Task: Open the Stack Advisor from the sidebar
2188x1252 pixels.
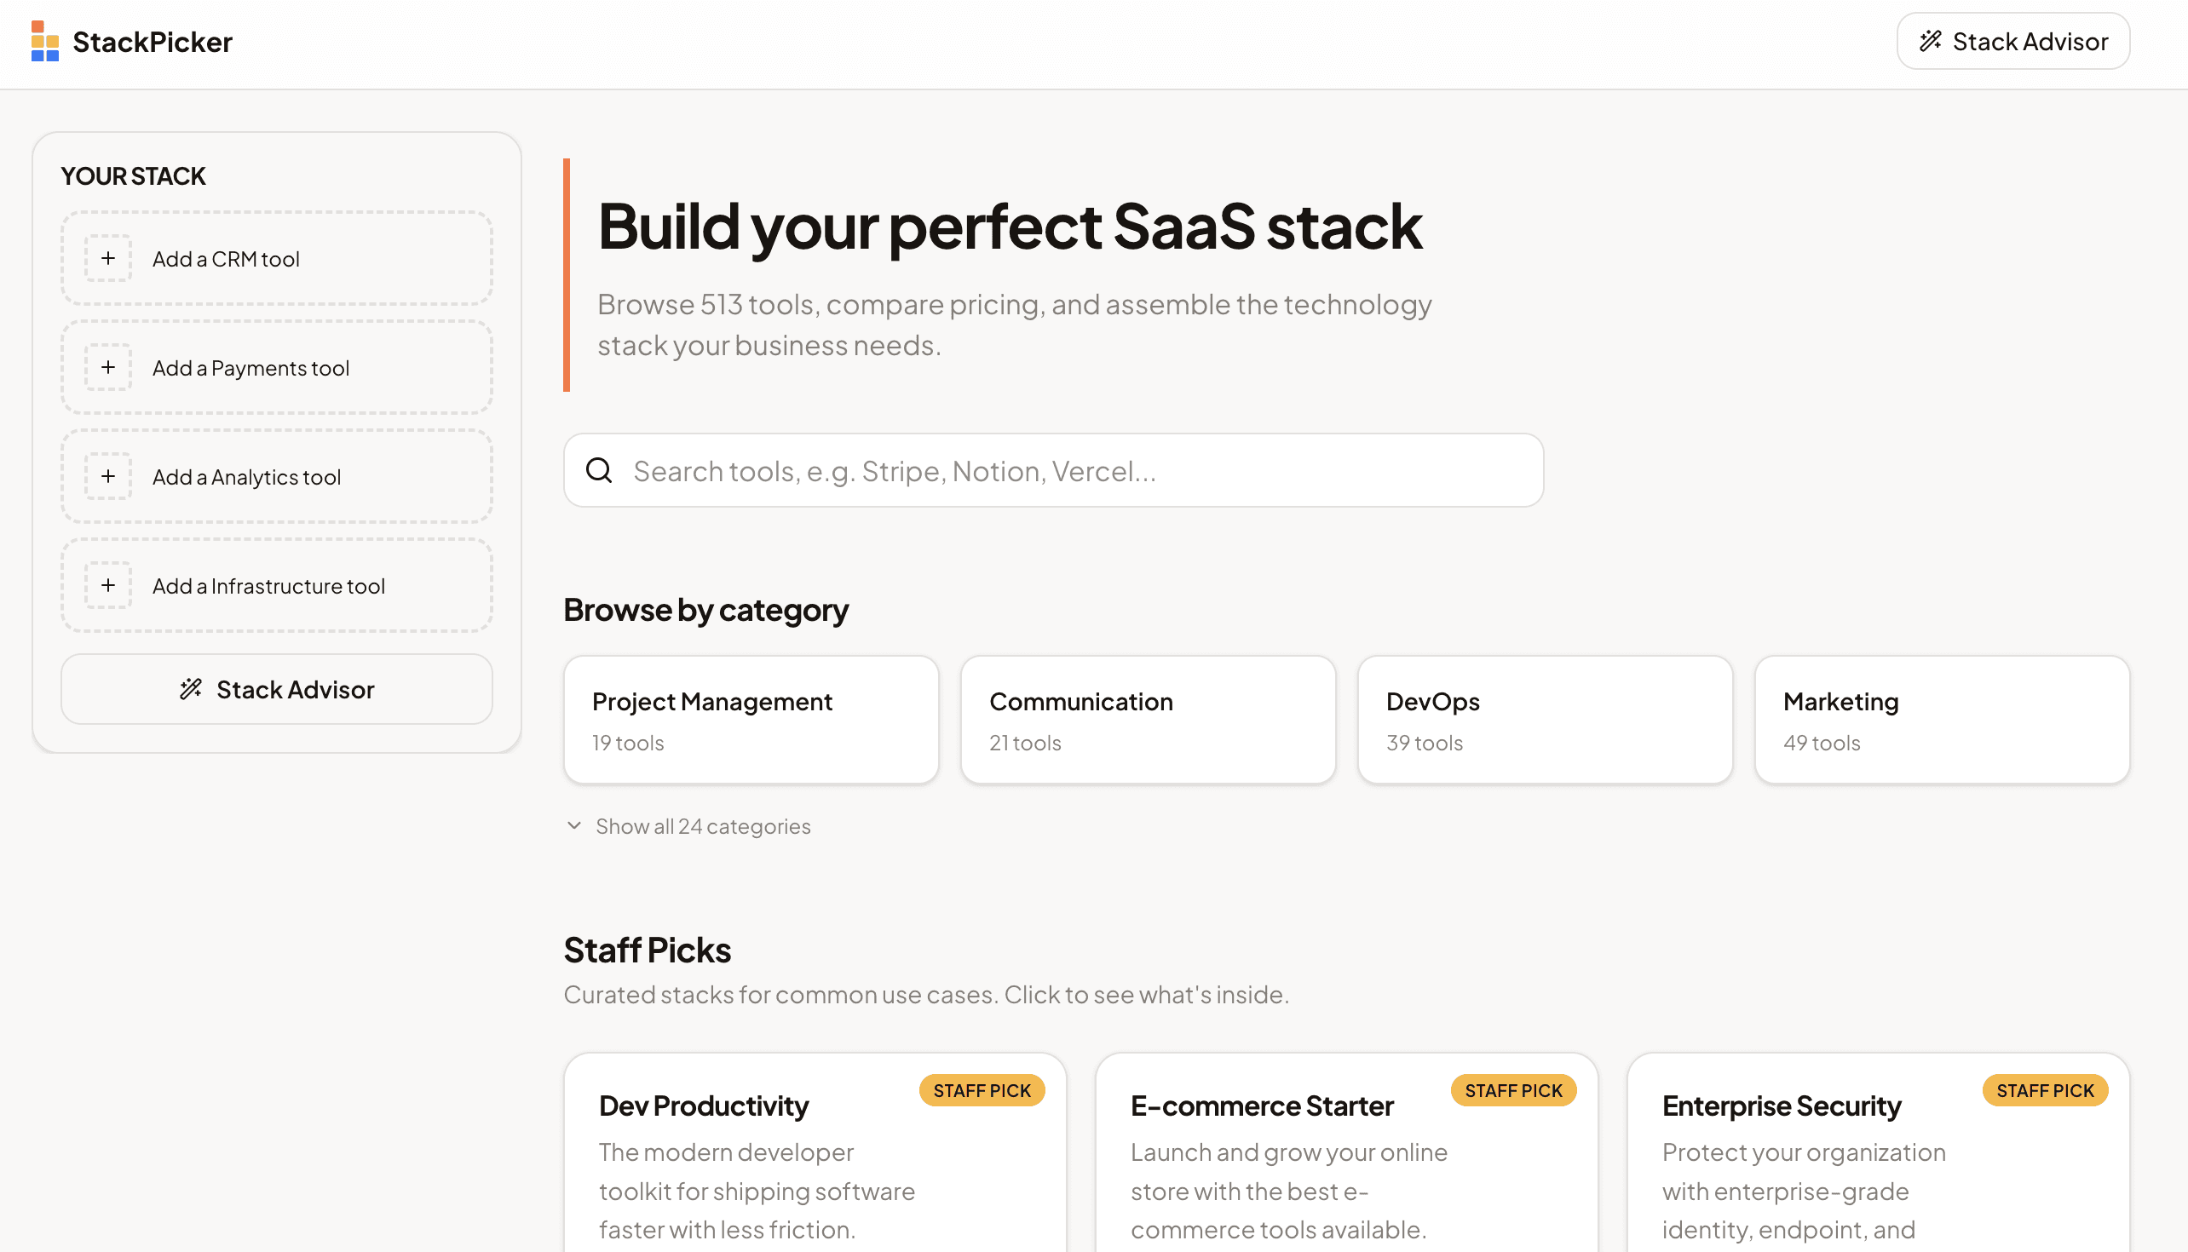Action: (x=275, y=688)
